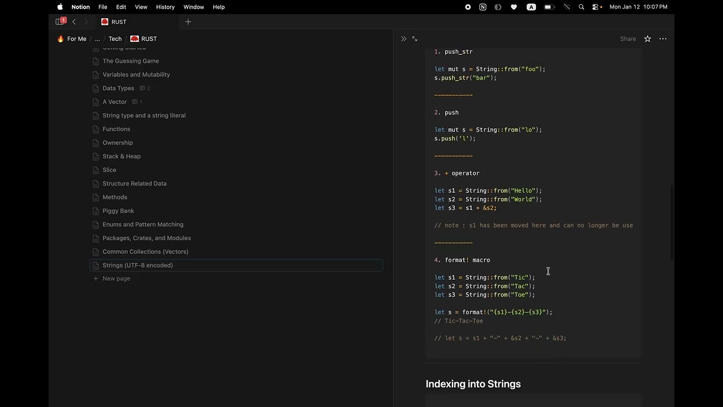The width and height of the screenshot is (723, 407).
Task: Click the battery status icon
Action: [x=549, y=7]
